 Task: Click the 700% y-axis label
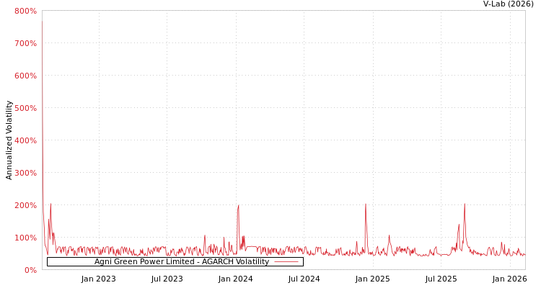[x=25, y=43]
